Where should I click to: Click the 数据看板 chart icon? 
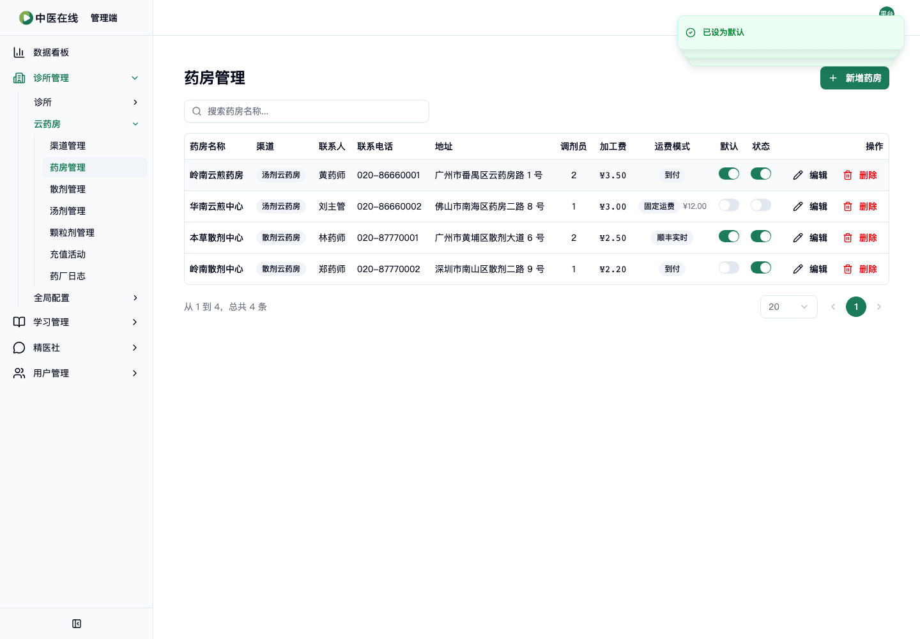19,52
